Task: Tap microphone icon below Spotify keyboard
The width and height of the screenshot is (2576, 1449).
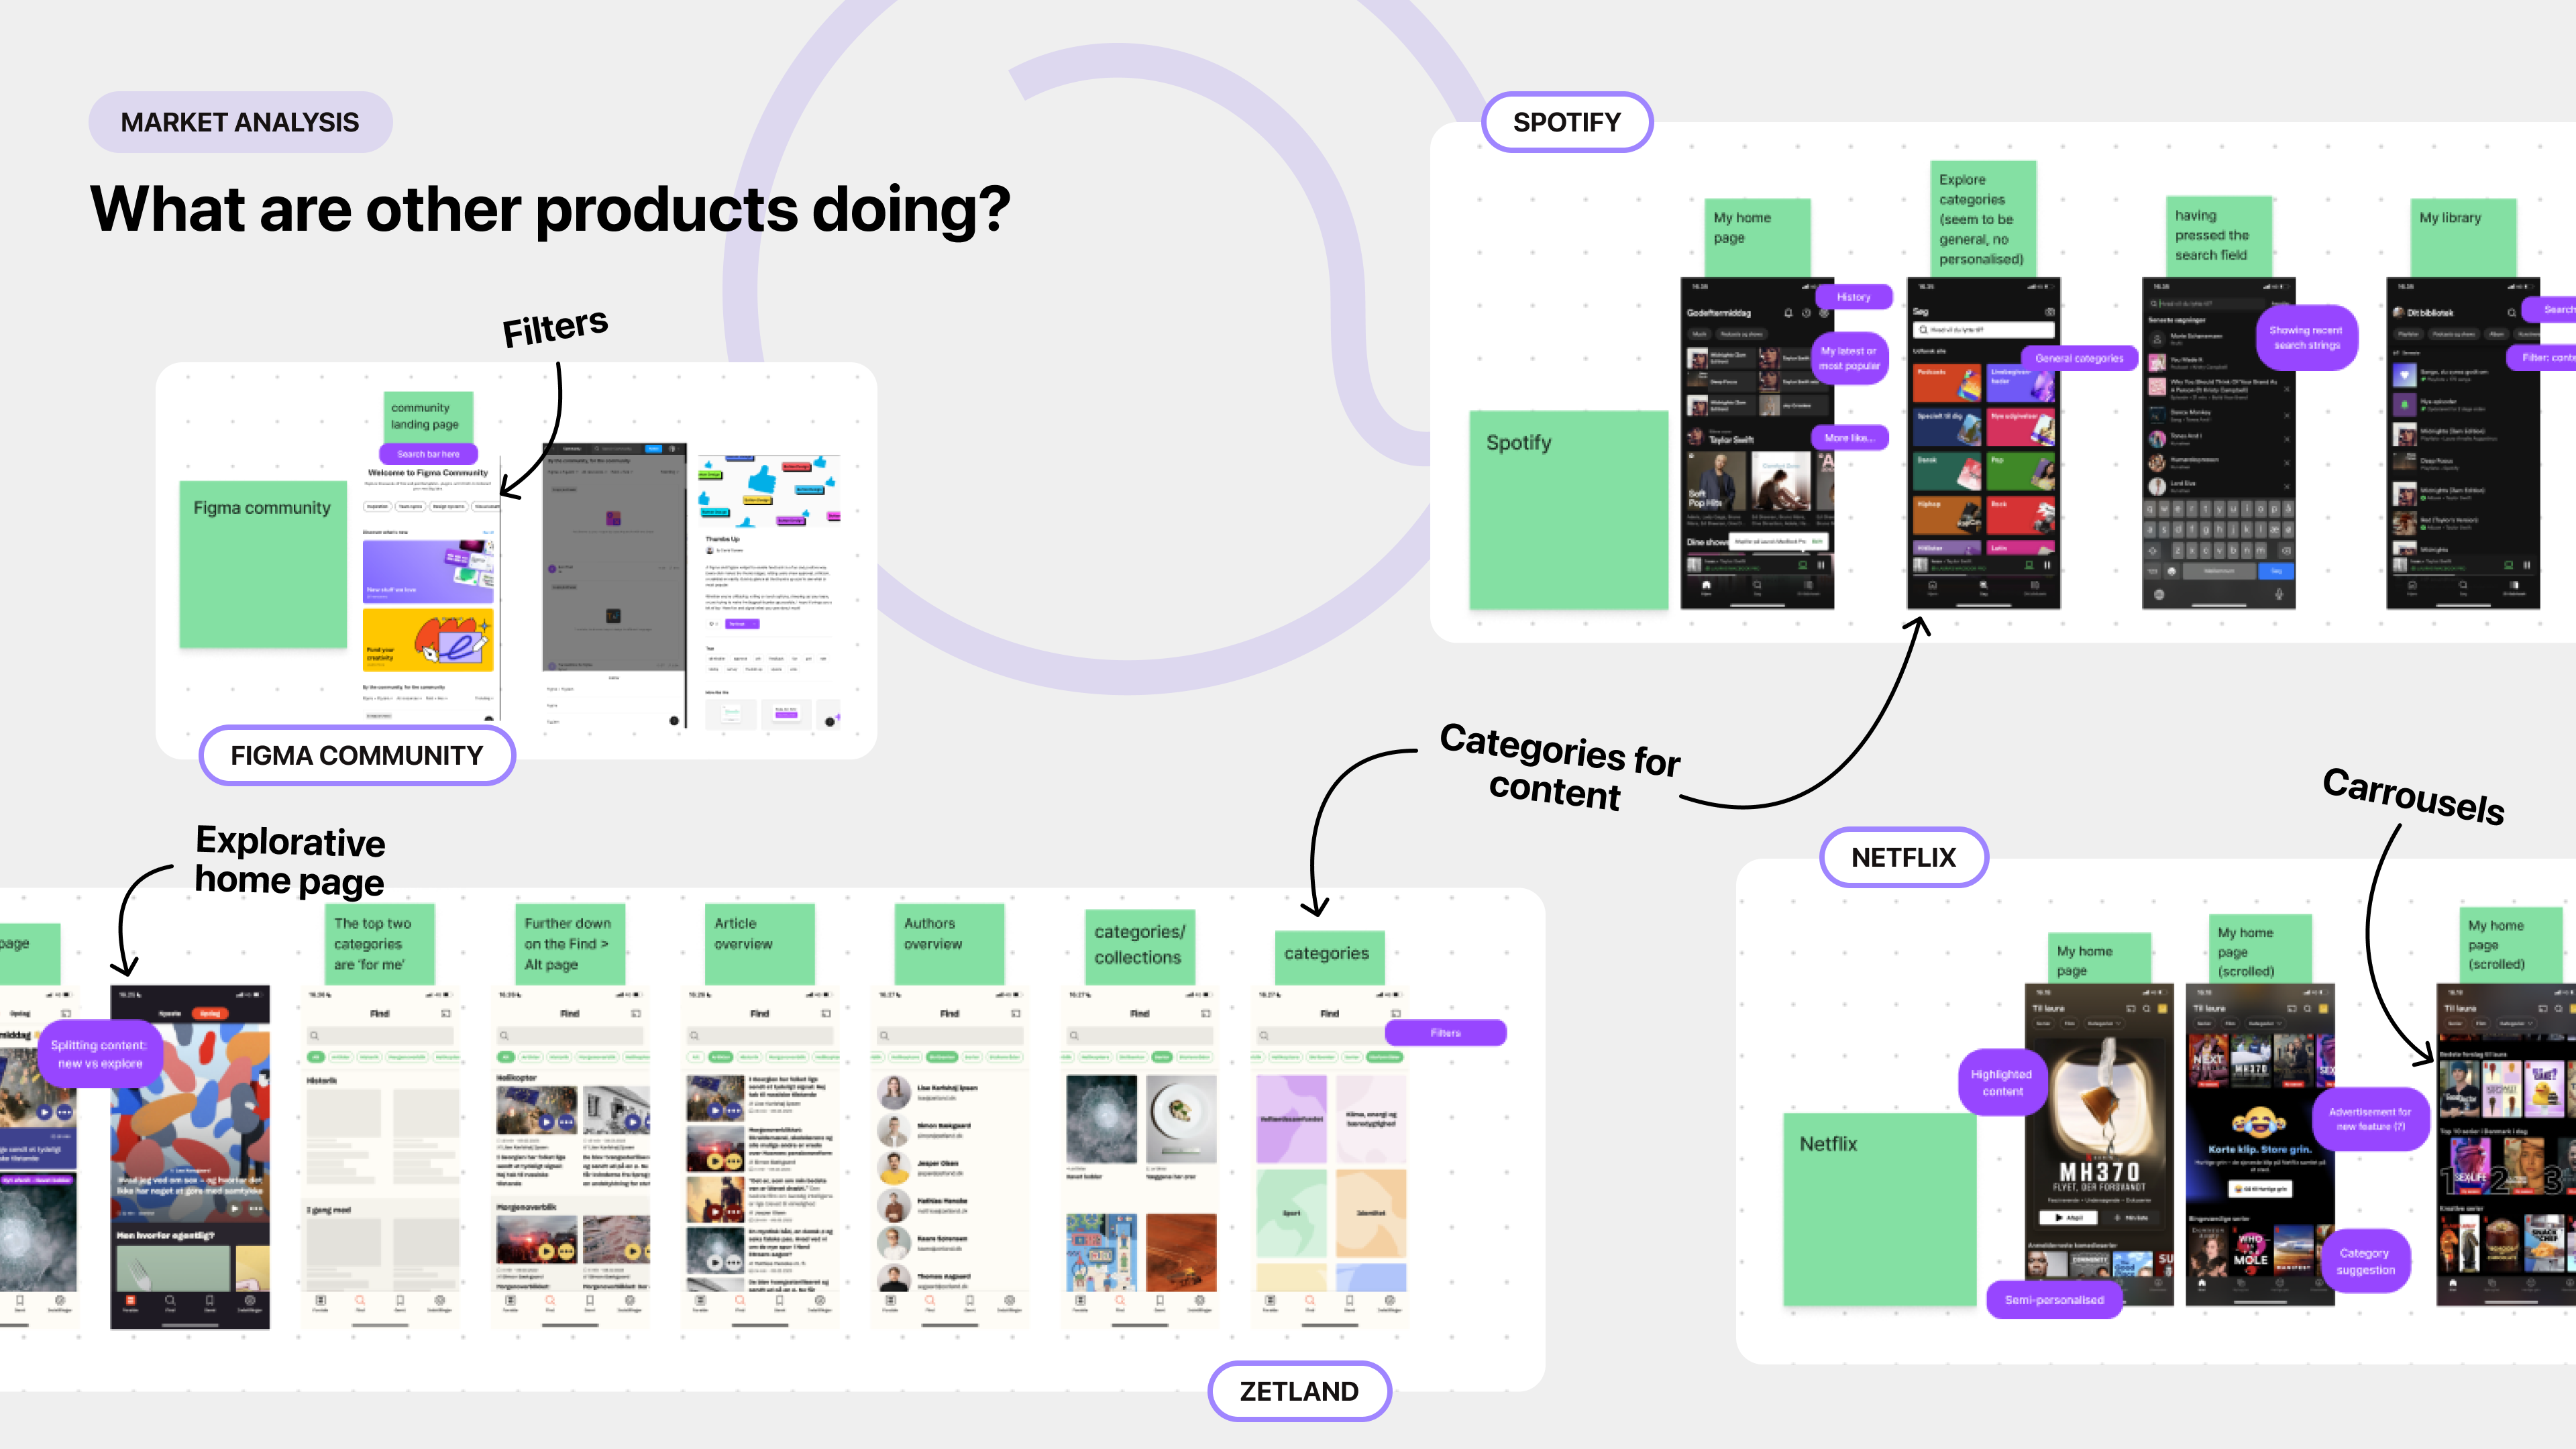Action: coord(2279,594)
